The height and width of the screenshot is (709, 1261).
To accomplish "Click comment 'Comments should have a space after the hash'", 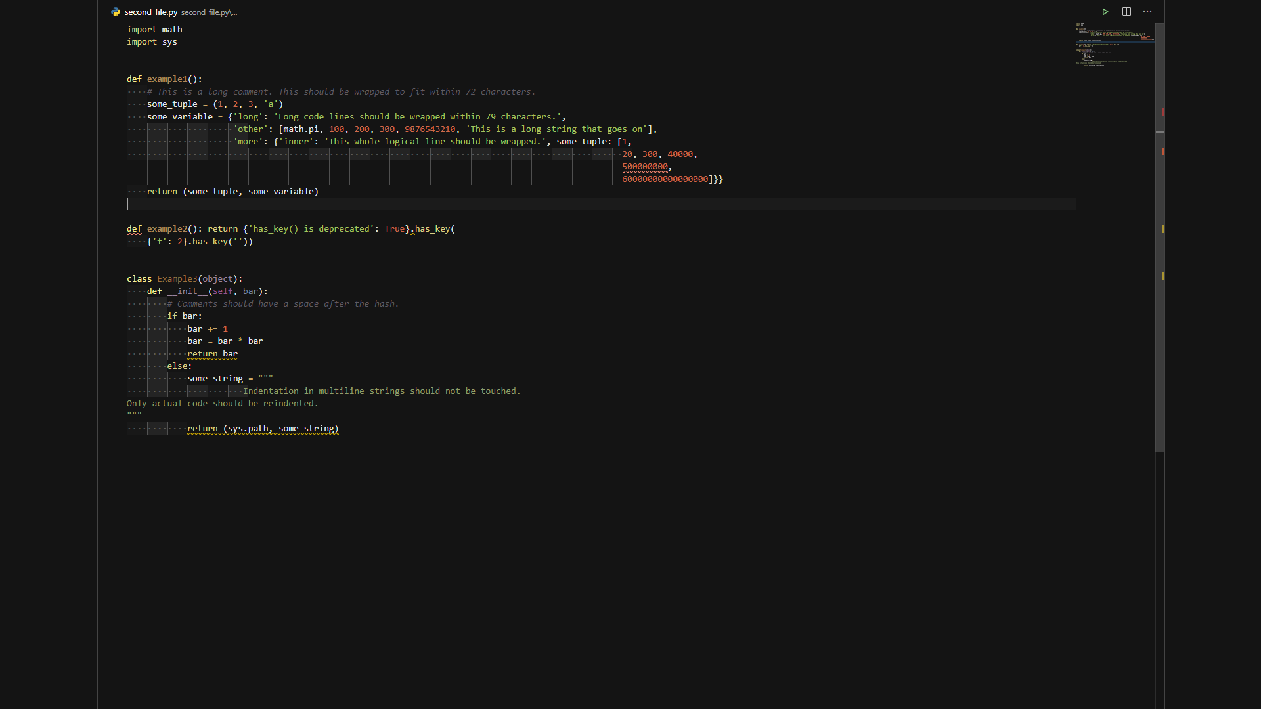I will [x=283, y=304].
